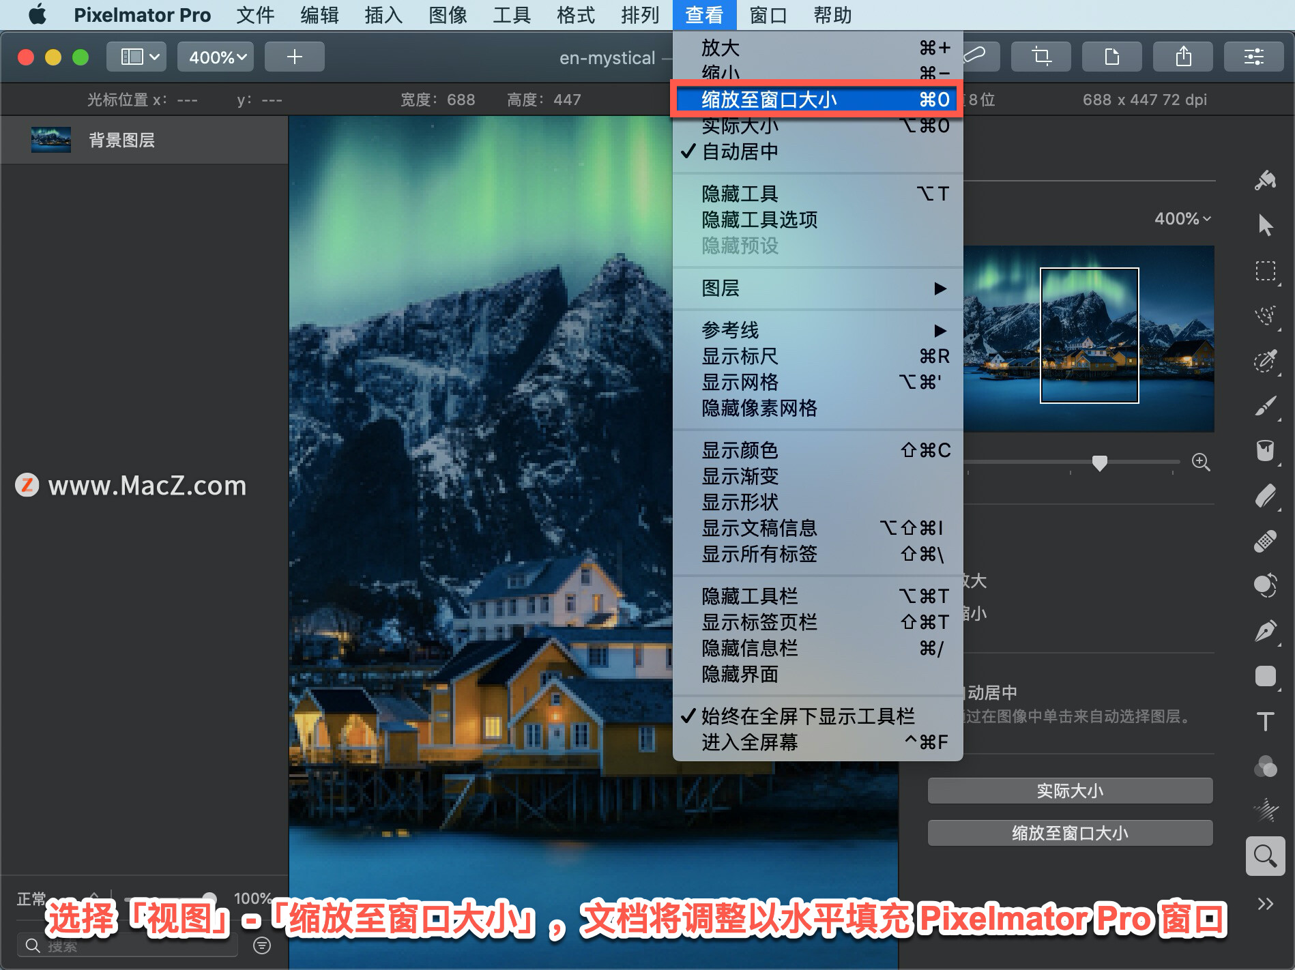Select the Color Adjustments tool
The width and height of the screenshot is (1295, 970).
[x=1265, y=586]
